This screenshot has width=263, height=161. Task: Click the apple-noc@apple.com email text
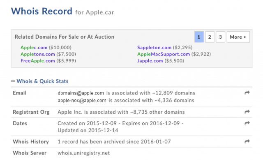click(82, 101)
